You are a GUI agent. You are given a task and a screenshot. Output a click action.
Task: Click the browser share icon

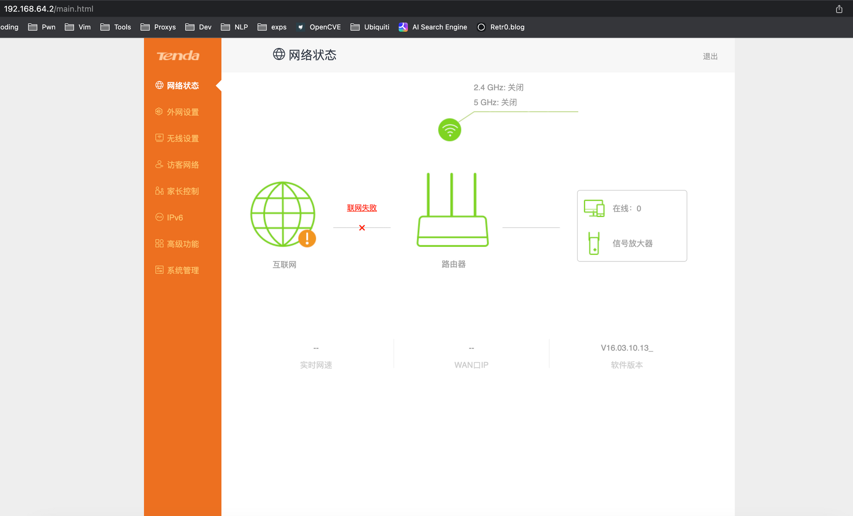839,9
